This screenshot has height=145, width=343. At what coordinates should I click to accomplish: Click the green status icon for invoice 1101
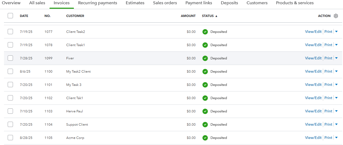coord(205,85)
